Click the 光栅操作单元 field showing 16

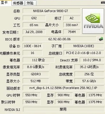33,53
